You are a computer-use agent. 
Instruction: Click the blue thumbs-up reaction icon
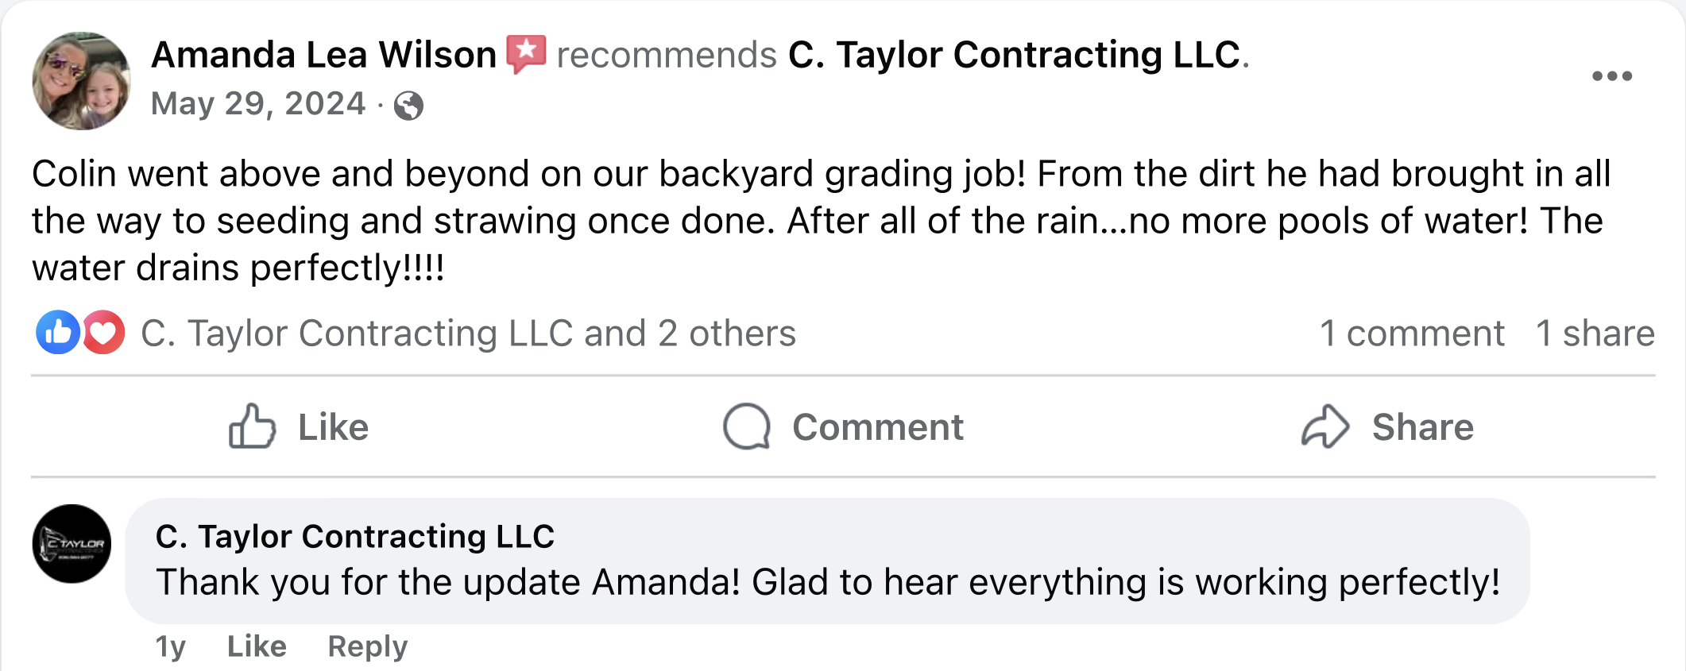(x=58, y=332)
